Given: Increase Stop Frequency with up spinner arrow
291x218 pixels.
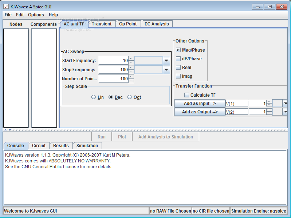Looking at the screenshot, I should click(x=131, y=68).
